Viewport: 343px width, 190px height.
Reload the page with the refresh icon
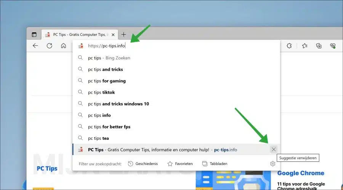[x=50, y=46]
